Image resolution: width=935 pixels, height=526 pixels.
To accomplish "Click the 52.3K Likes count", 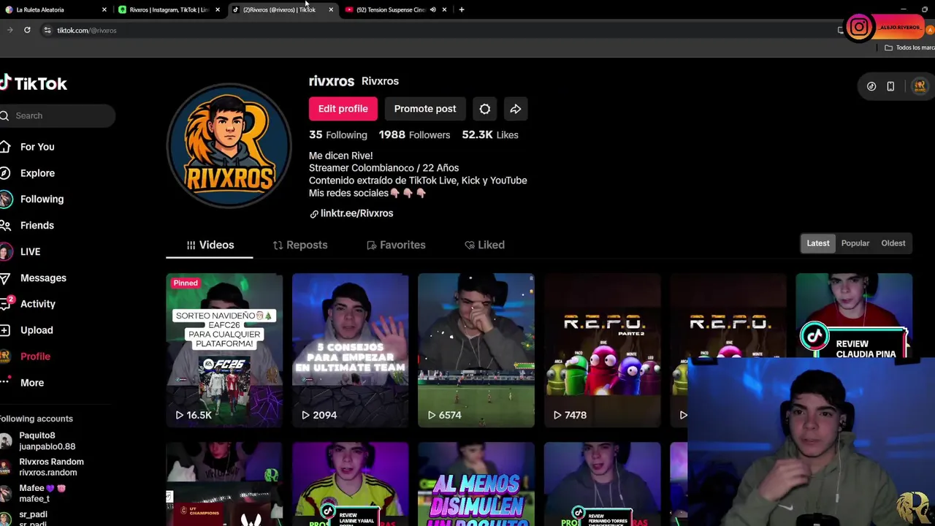I will point(490,134).
